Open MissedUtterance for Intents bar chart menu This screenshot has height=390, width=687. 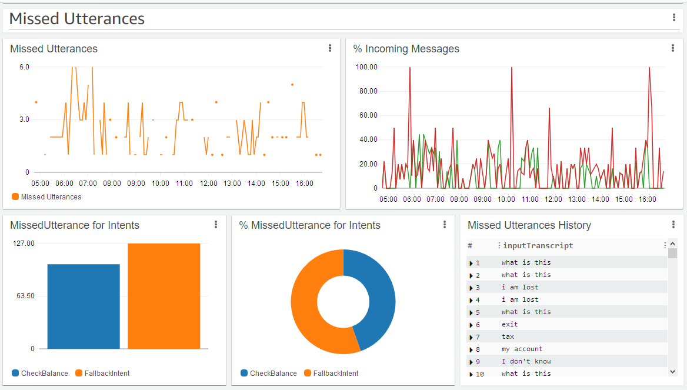(x=215, y=224)
